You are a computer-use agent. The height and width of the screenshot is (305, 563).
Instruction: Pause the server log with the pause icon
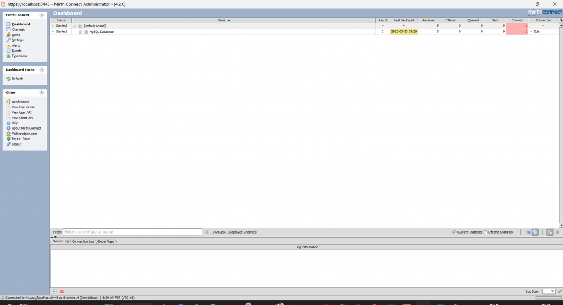click(x=54, y=291)
